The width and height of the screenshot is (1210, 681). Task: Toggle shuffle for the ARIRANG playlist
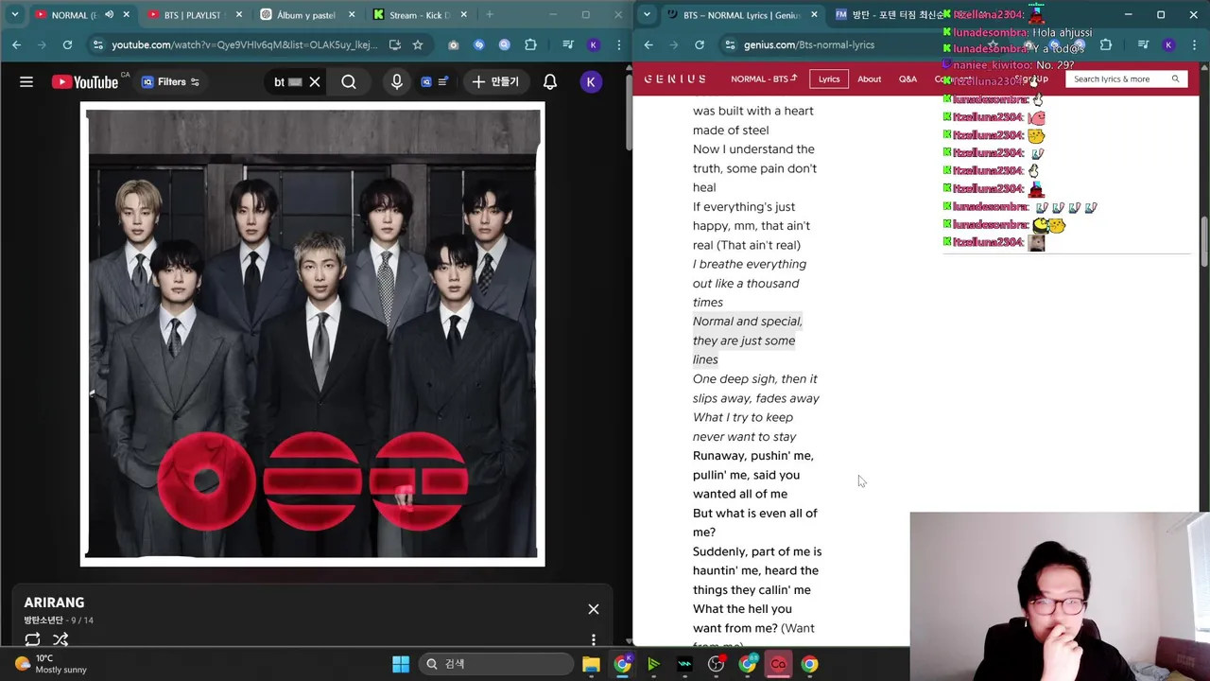60,639
